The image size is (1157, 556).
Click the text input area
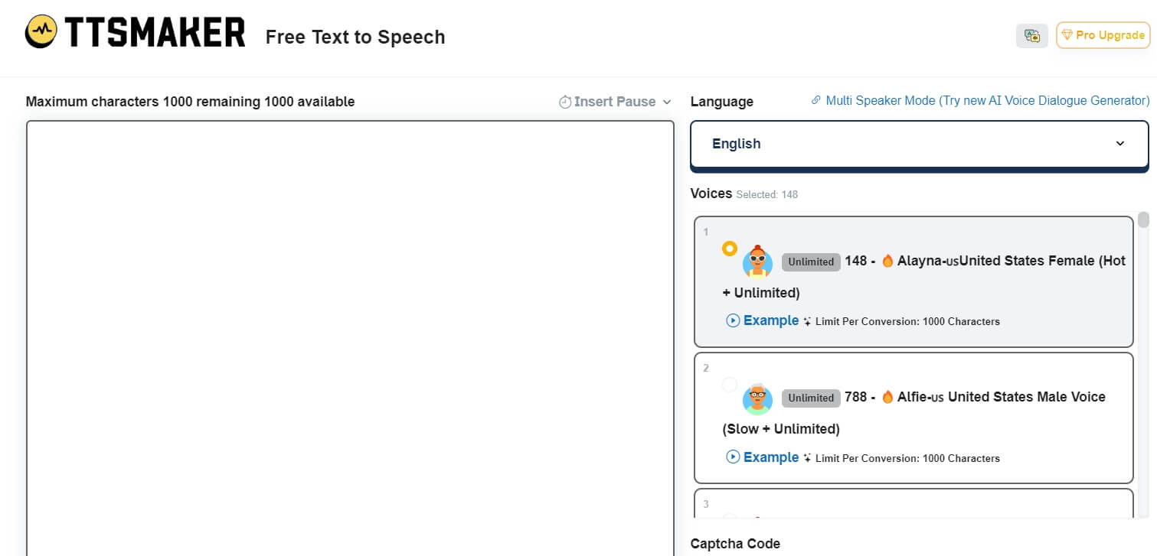tap(350, 338)
